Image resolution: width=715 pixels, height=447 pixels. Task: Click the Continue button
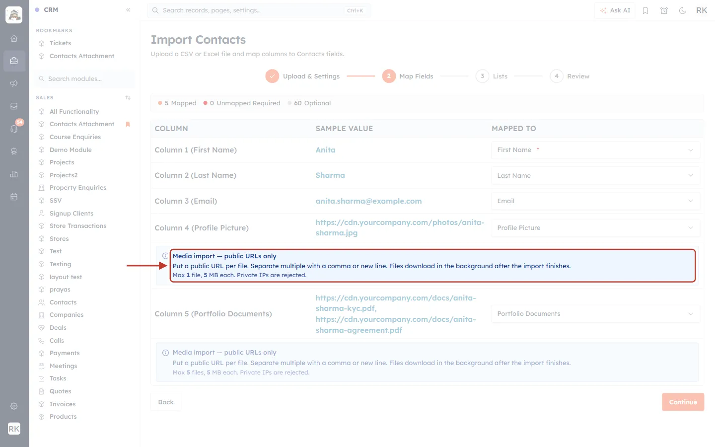point(683,402)
